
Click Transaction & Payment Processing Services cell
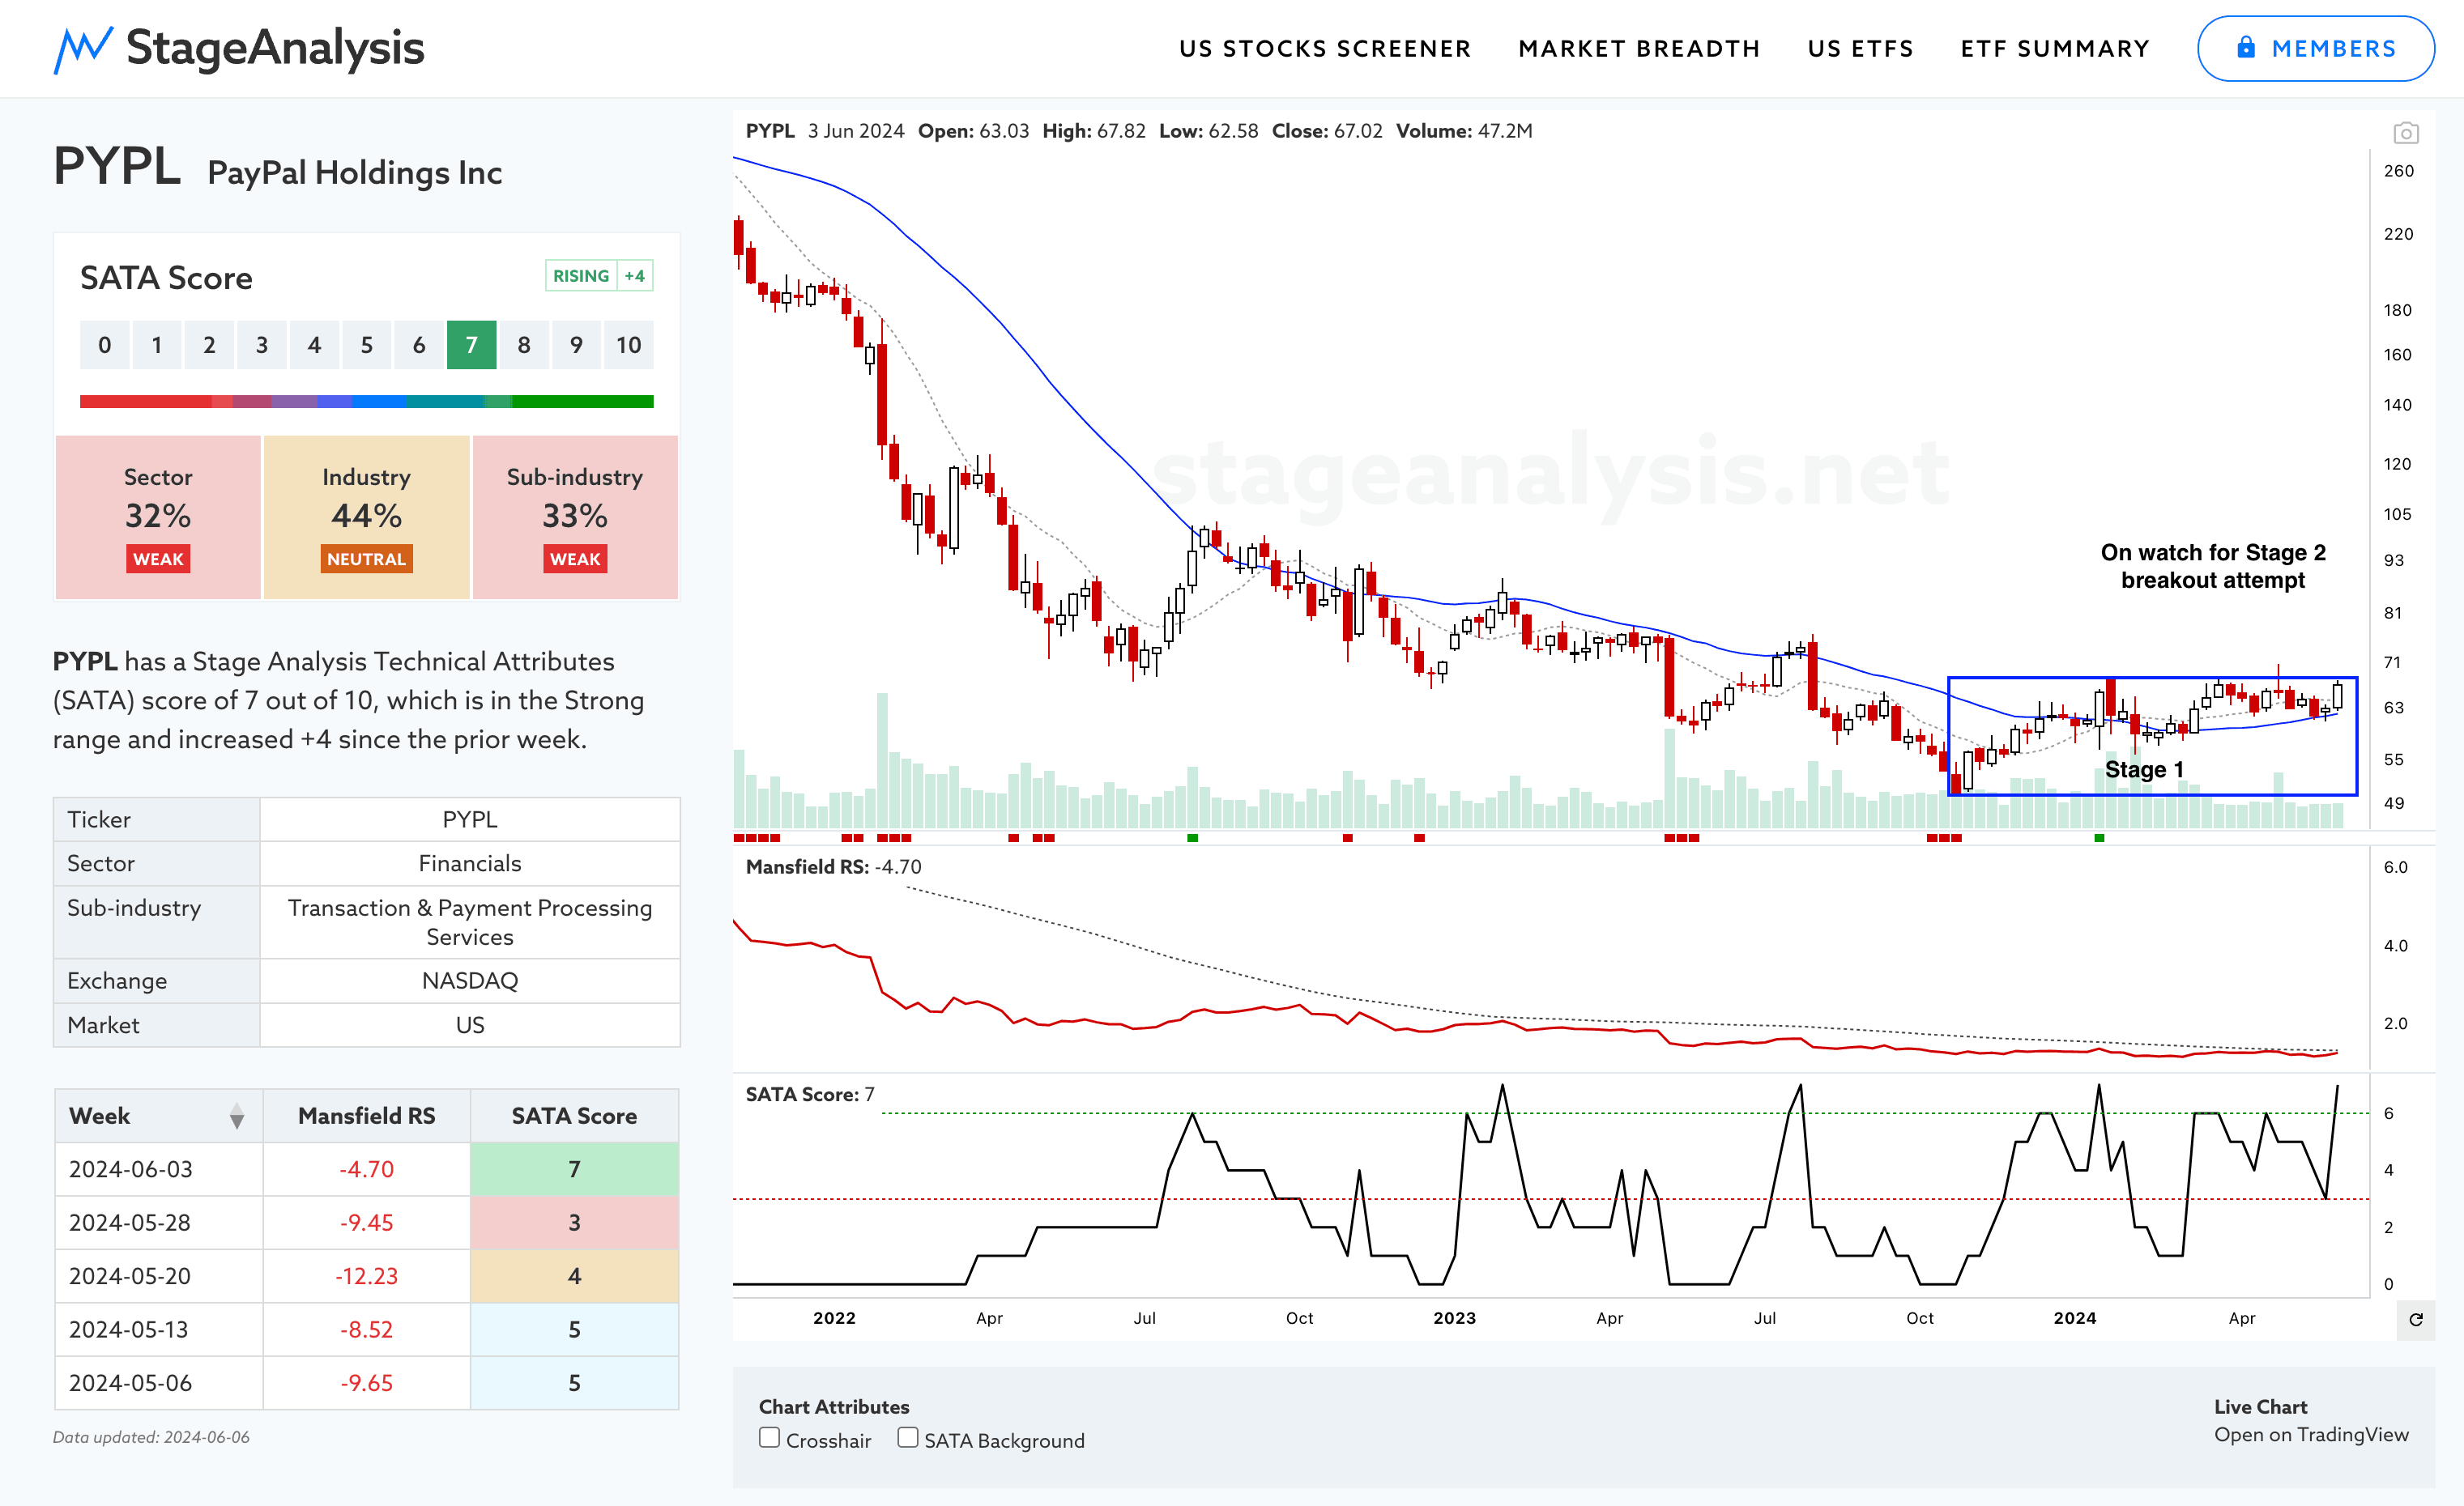[x=470, y=922]
